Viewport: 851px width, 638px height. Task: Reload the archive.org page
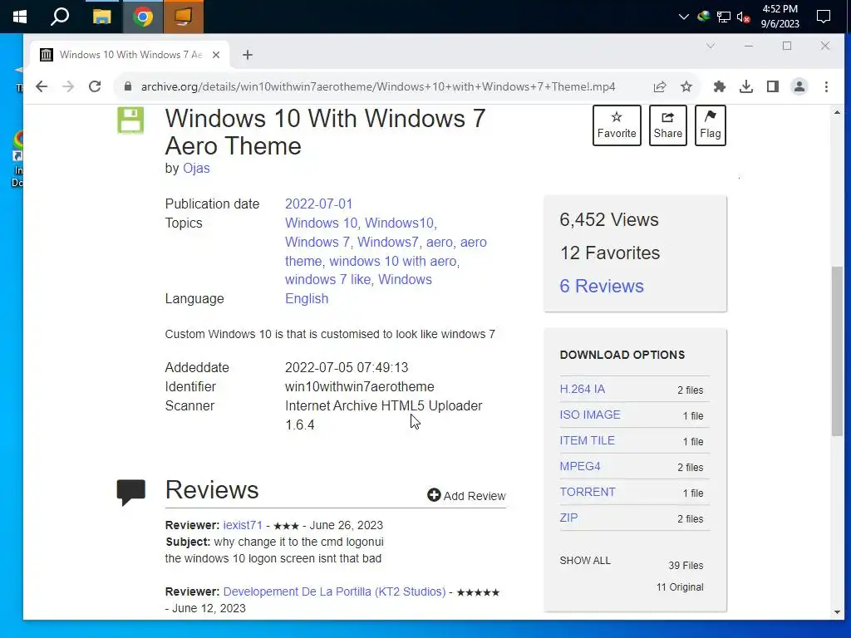[x=95, y=86]
